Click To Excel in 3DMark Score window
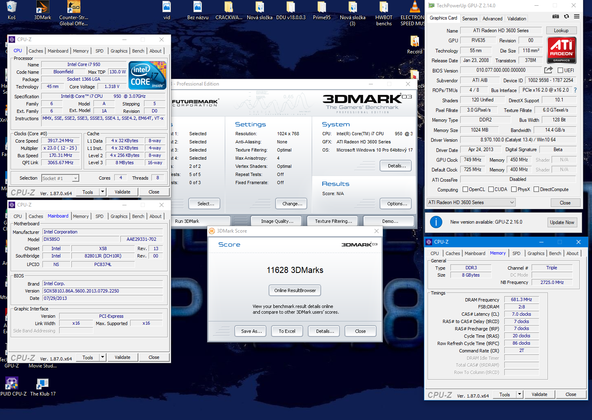Screen dimensions: 592x420 tap(287, 331)
